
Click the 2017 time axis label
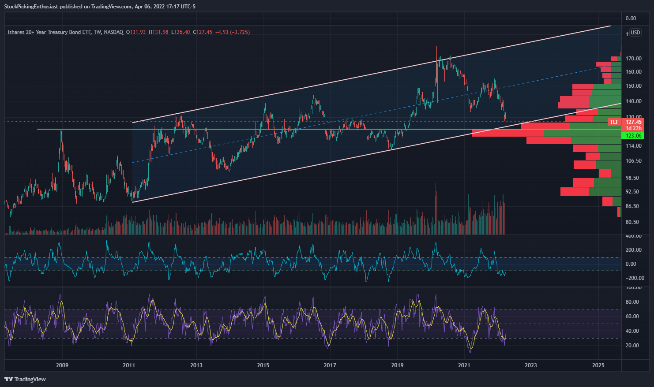330,365
